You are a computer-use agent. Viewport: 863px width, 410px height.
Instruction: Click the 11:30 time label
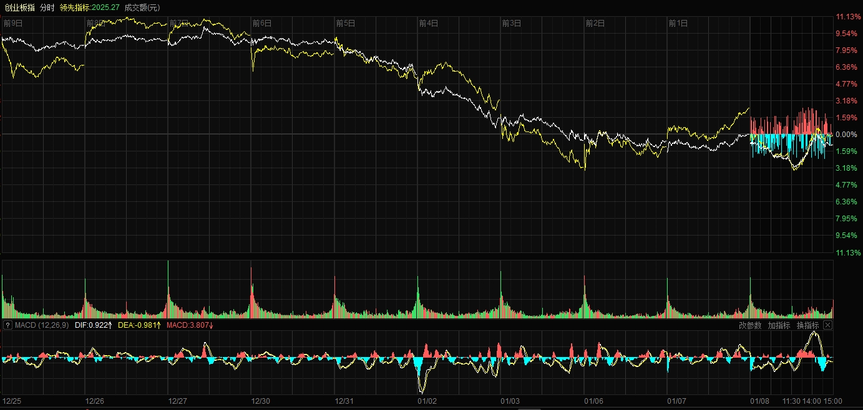click(x=791, y=401)
